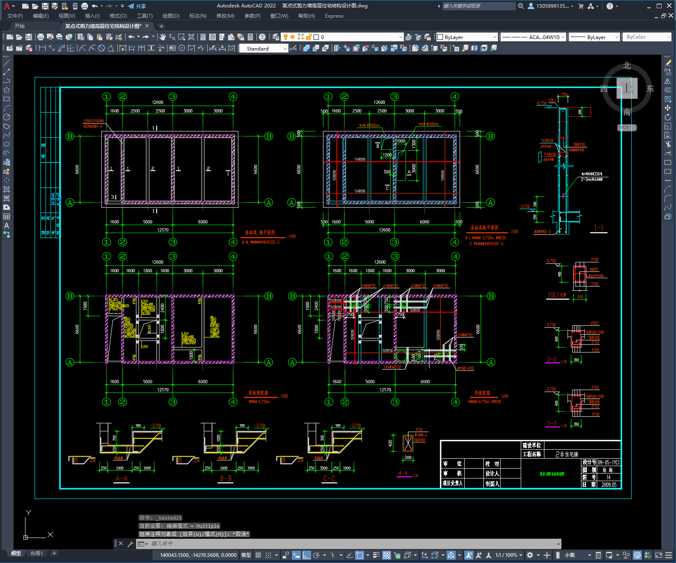The height and width of the screenshot is (563, 676).
Task: Expand the user account 1505999135 dropdown
Action: (x=551, y=6)
